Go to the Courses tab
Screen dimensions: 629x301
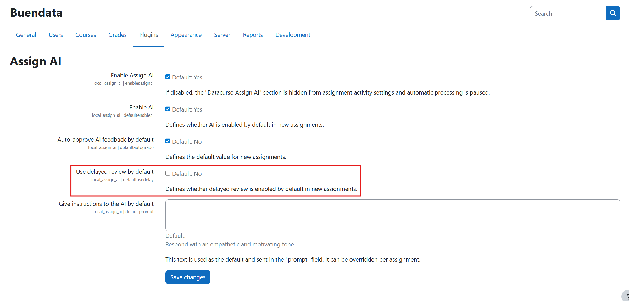pos(86,35)
